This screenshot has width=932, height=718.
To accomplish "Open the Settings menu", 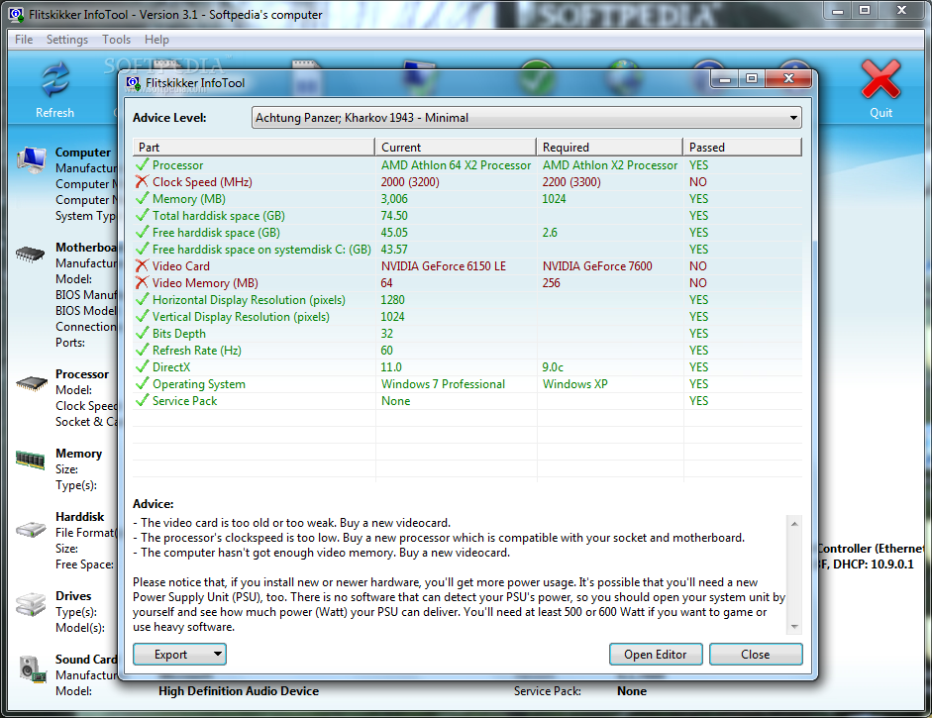I will point(67,40).
